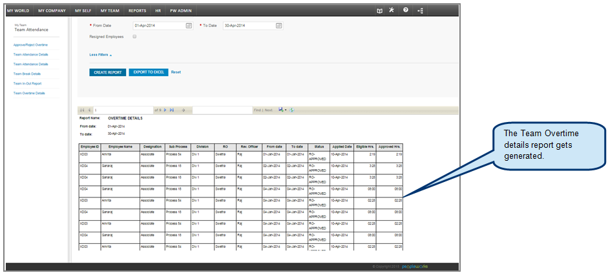Open the tools wrench icon in top bar
The width and height of the screenshot is (608, 273).
(392, 10)
